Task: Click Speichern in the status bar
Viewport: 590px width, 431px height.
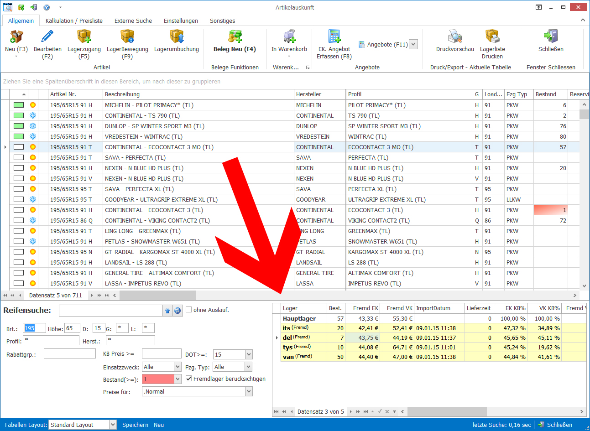Action: click(135, 425)
